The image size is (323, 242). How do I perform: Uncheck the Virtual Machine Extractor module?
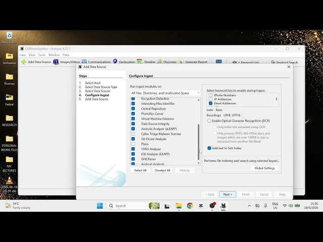point(133,119)
